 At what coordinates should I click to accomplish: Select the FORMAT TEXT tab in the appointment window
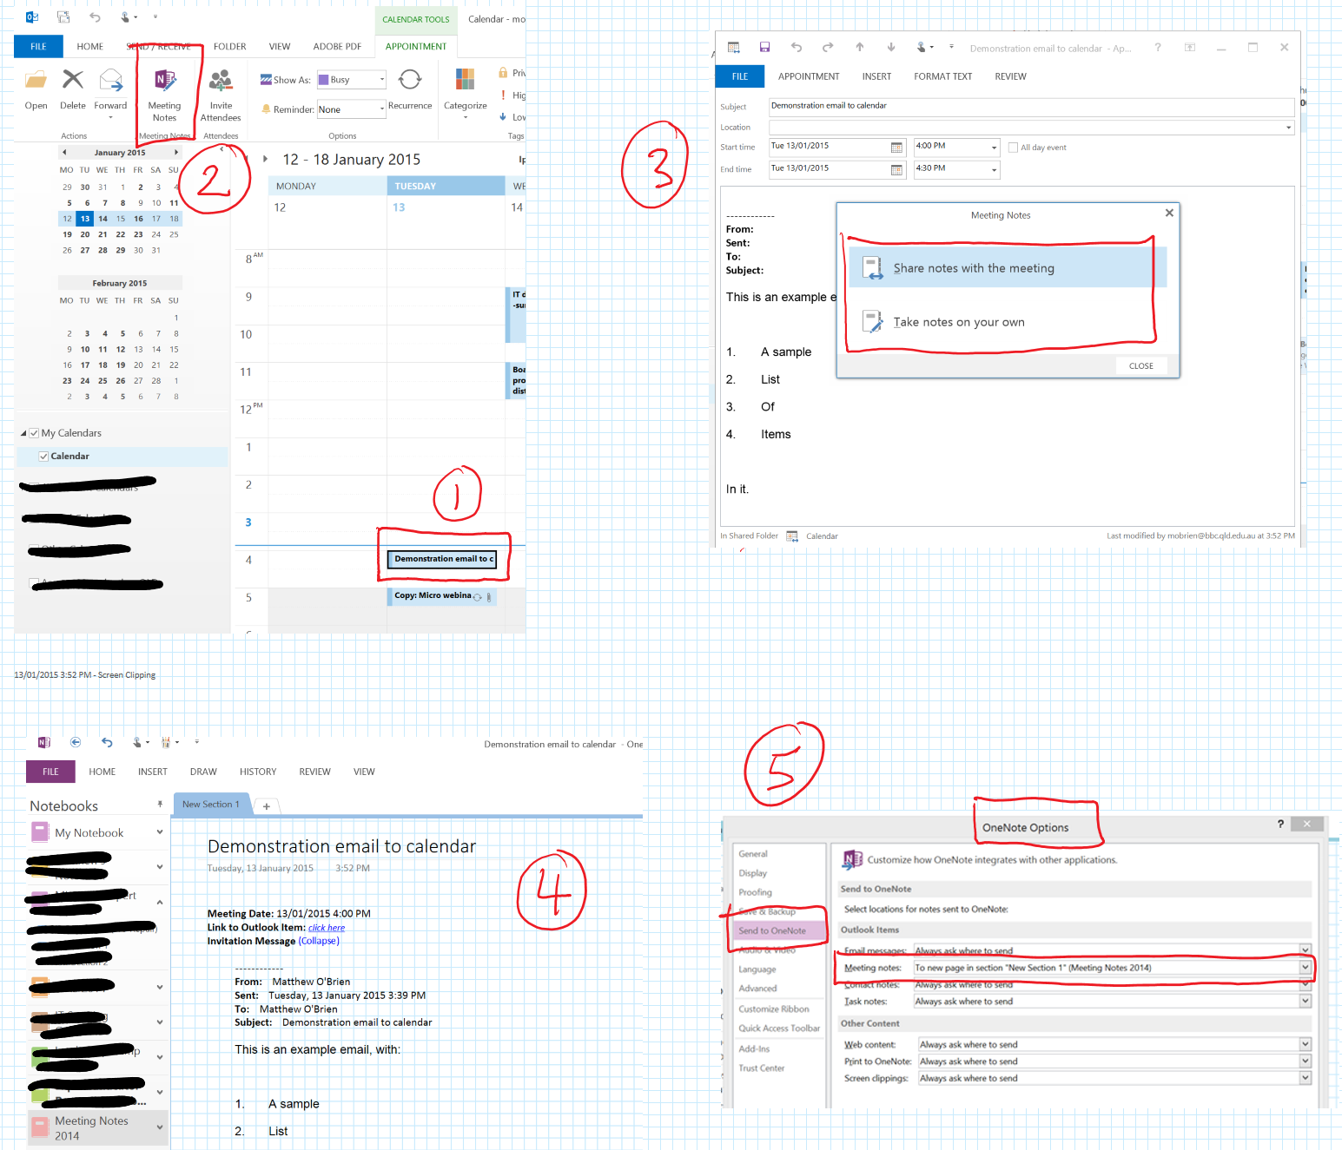click(942, 76)
